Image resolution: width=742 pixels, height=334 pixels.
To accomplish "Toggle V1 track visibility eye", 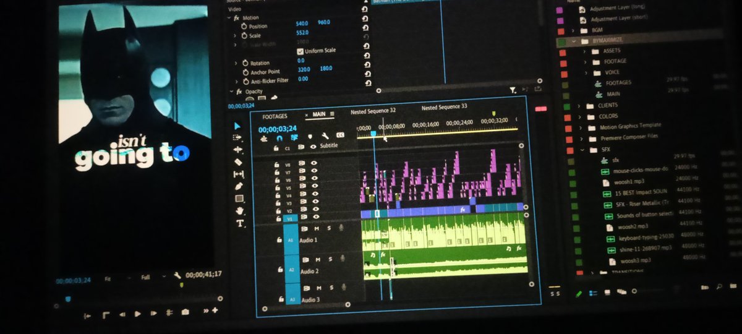I will (315, 218).
